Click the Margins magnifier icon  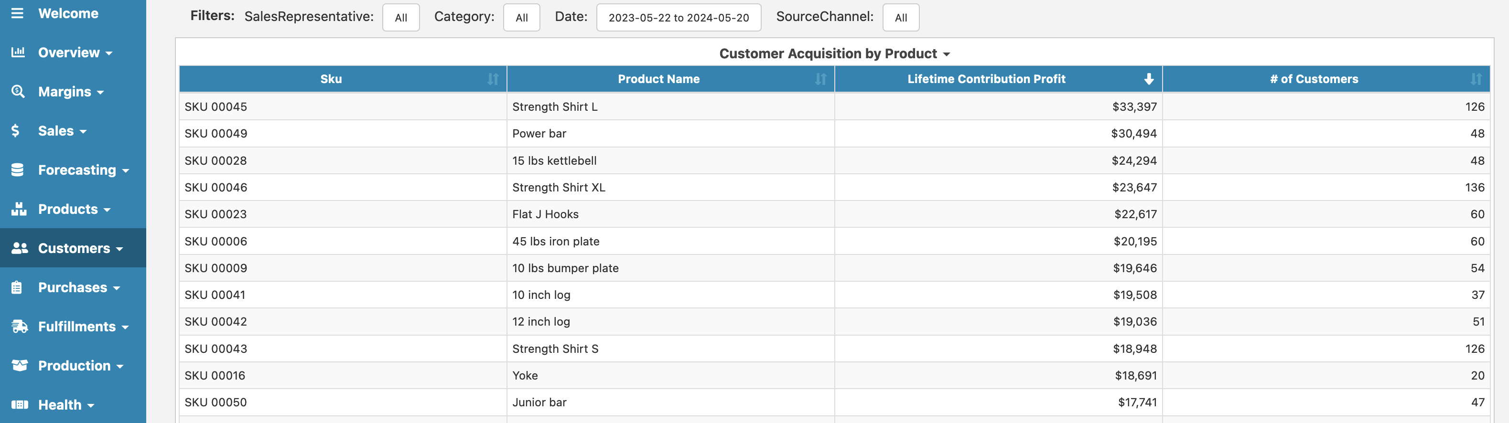[x=18, y=91]
